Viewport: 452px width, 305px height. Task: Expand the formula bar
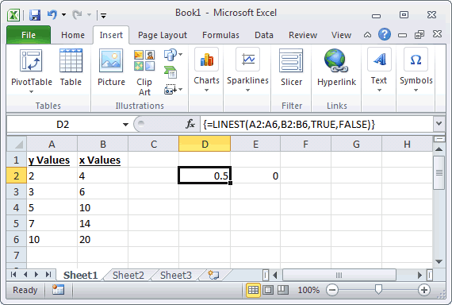(439, 124)
